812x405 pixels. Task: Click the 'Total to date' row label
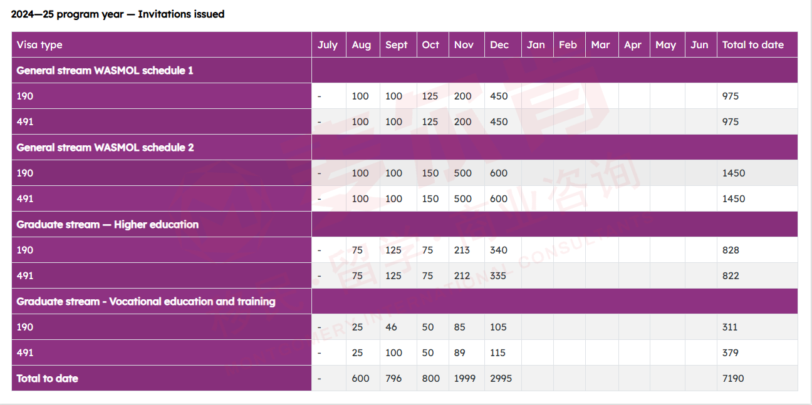coord(48,379)
